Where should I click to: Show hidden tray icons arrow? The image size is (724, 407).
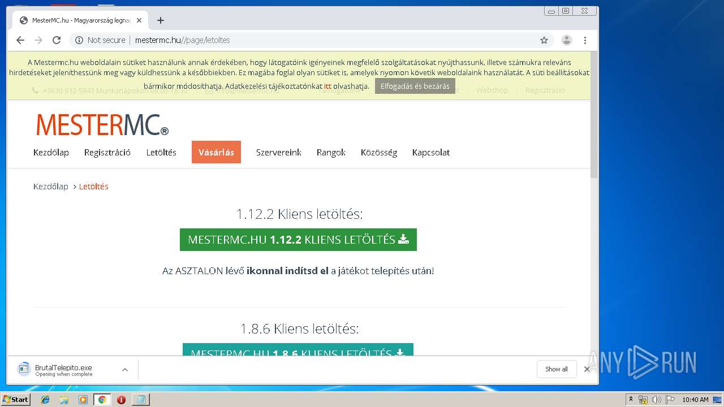click(631, 400)
